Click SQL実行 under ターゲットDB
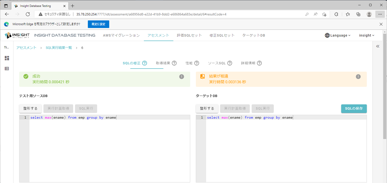Image resolution: width=387 pixels, height=183 pixels. (263, 109)
